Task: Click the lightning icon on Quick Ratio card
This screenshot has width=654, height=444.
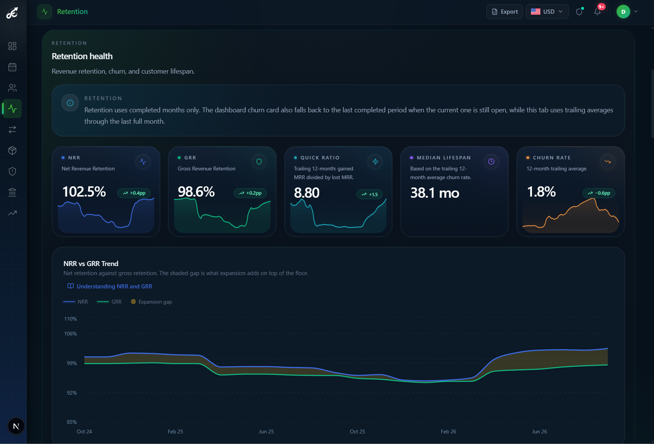Action: click(375, 162)
